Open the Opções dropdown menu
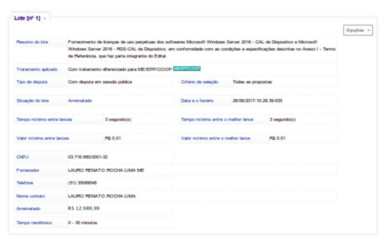Viewport: 384px width, 243px height. [x=358, y=30]
